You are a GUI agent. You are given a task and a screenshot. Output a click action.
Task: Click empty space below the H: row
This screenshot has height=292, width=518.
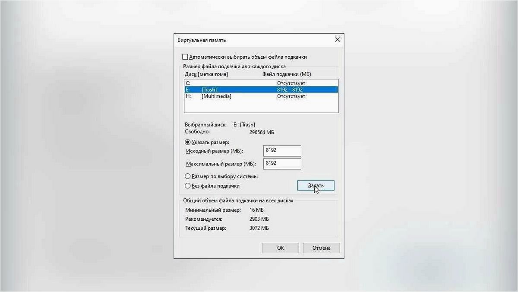(261, 106)
